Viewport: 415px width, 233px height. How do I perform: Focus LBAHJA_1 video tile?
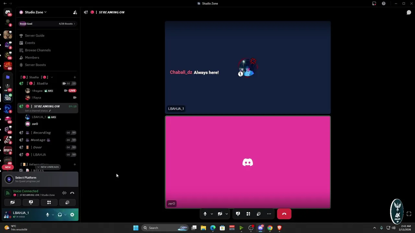click(248, 68)
